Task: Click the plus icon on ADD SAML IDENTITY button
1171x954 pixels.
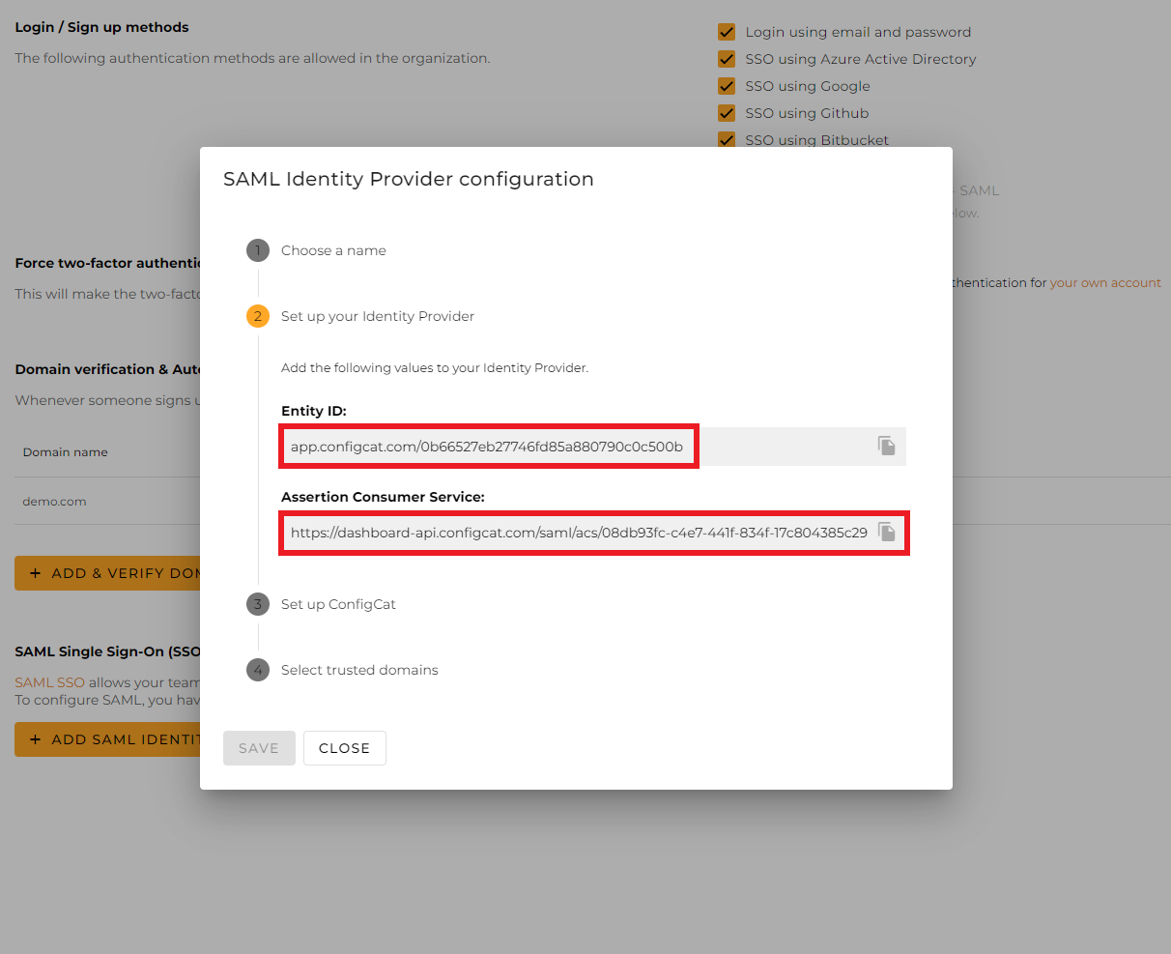Action: click(34, 737)
